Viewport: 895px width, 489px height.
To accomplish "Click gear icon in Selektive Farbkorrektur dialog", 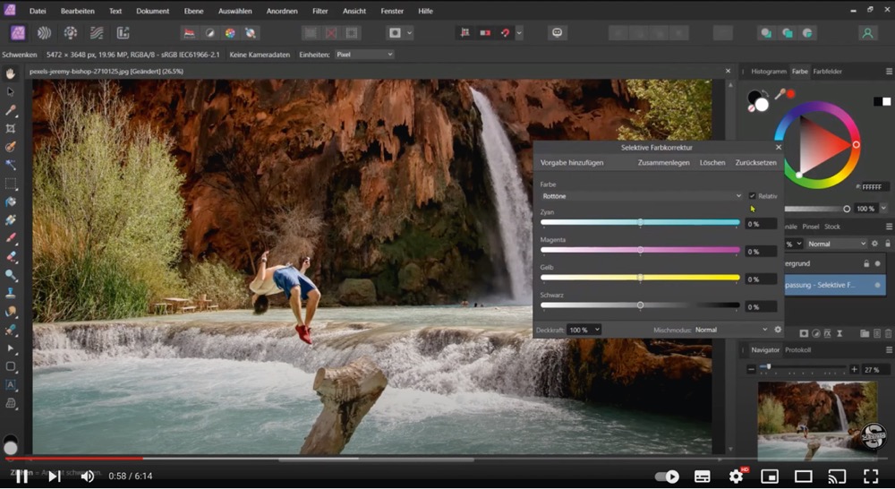I will [x=777, y=330].
